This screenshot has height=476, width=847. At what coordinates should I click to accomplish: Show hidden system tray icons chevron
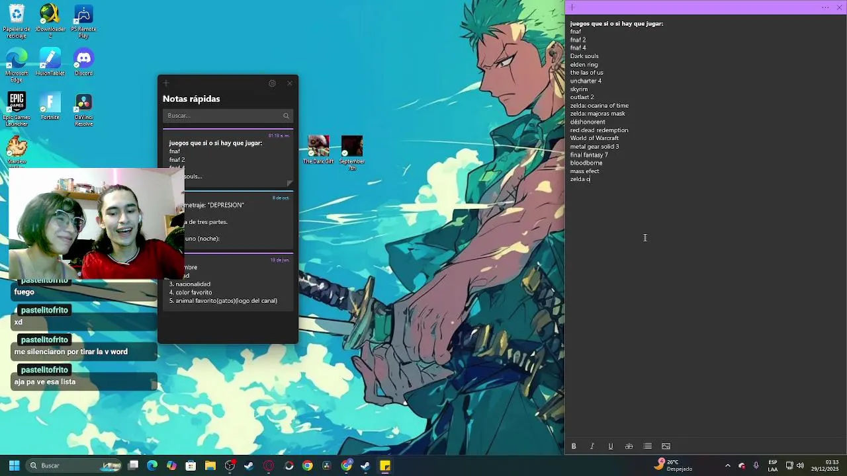[x=728, y=465]
